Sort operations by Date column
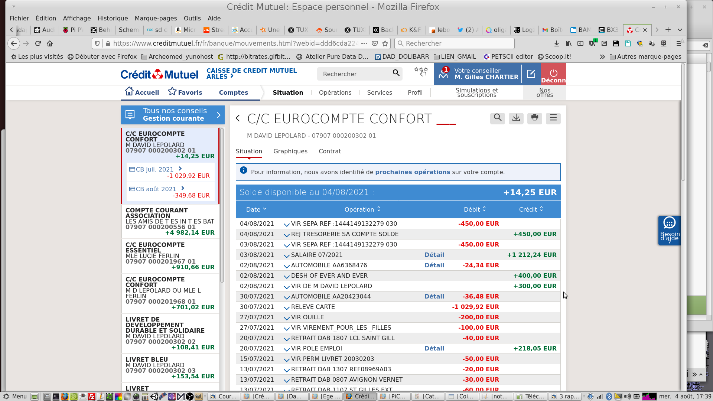Screen dimensions: 713x401 click(x=256, y=209)
